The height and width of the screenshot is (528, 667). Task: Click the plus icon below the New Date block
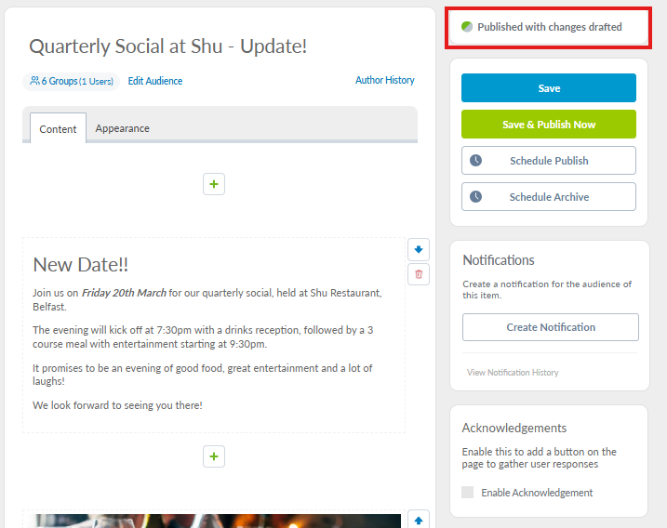click(x=214, y=456)
